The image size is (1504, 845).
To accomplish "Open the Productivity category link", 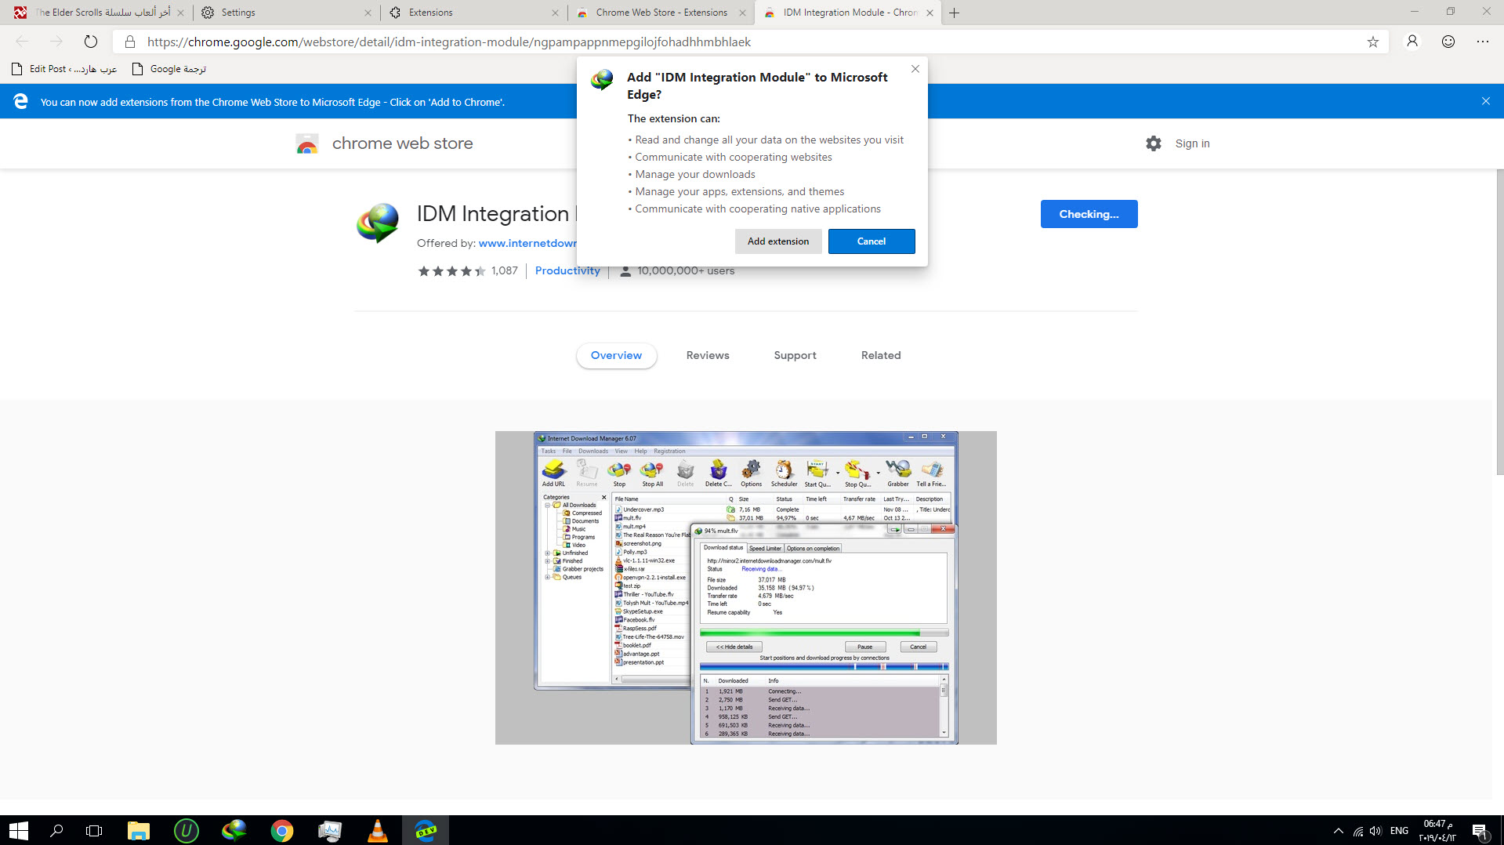I will 567,270.
